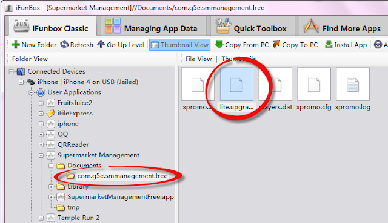Select the xpromo.log file thumbnail
Screen dimensions: 388x223
coord(353,85)
